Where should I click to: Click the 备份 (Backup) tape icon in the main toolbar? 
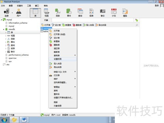tap(103, 11)
